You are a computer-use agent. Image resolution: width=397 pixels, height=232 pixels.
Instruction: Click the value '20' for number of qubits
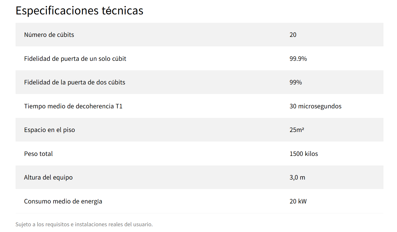[293, 35]
